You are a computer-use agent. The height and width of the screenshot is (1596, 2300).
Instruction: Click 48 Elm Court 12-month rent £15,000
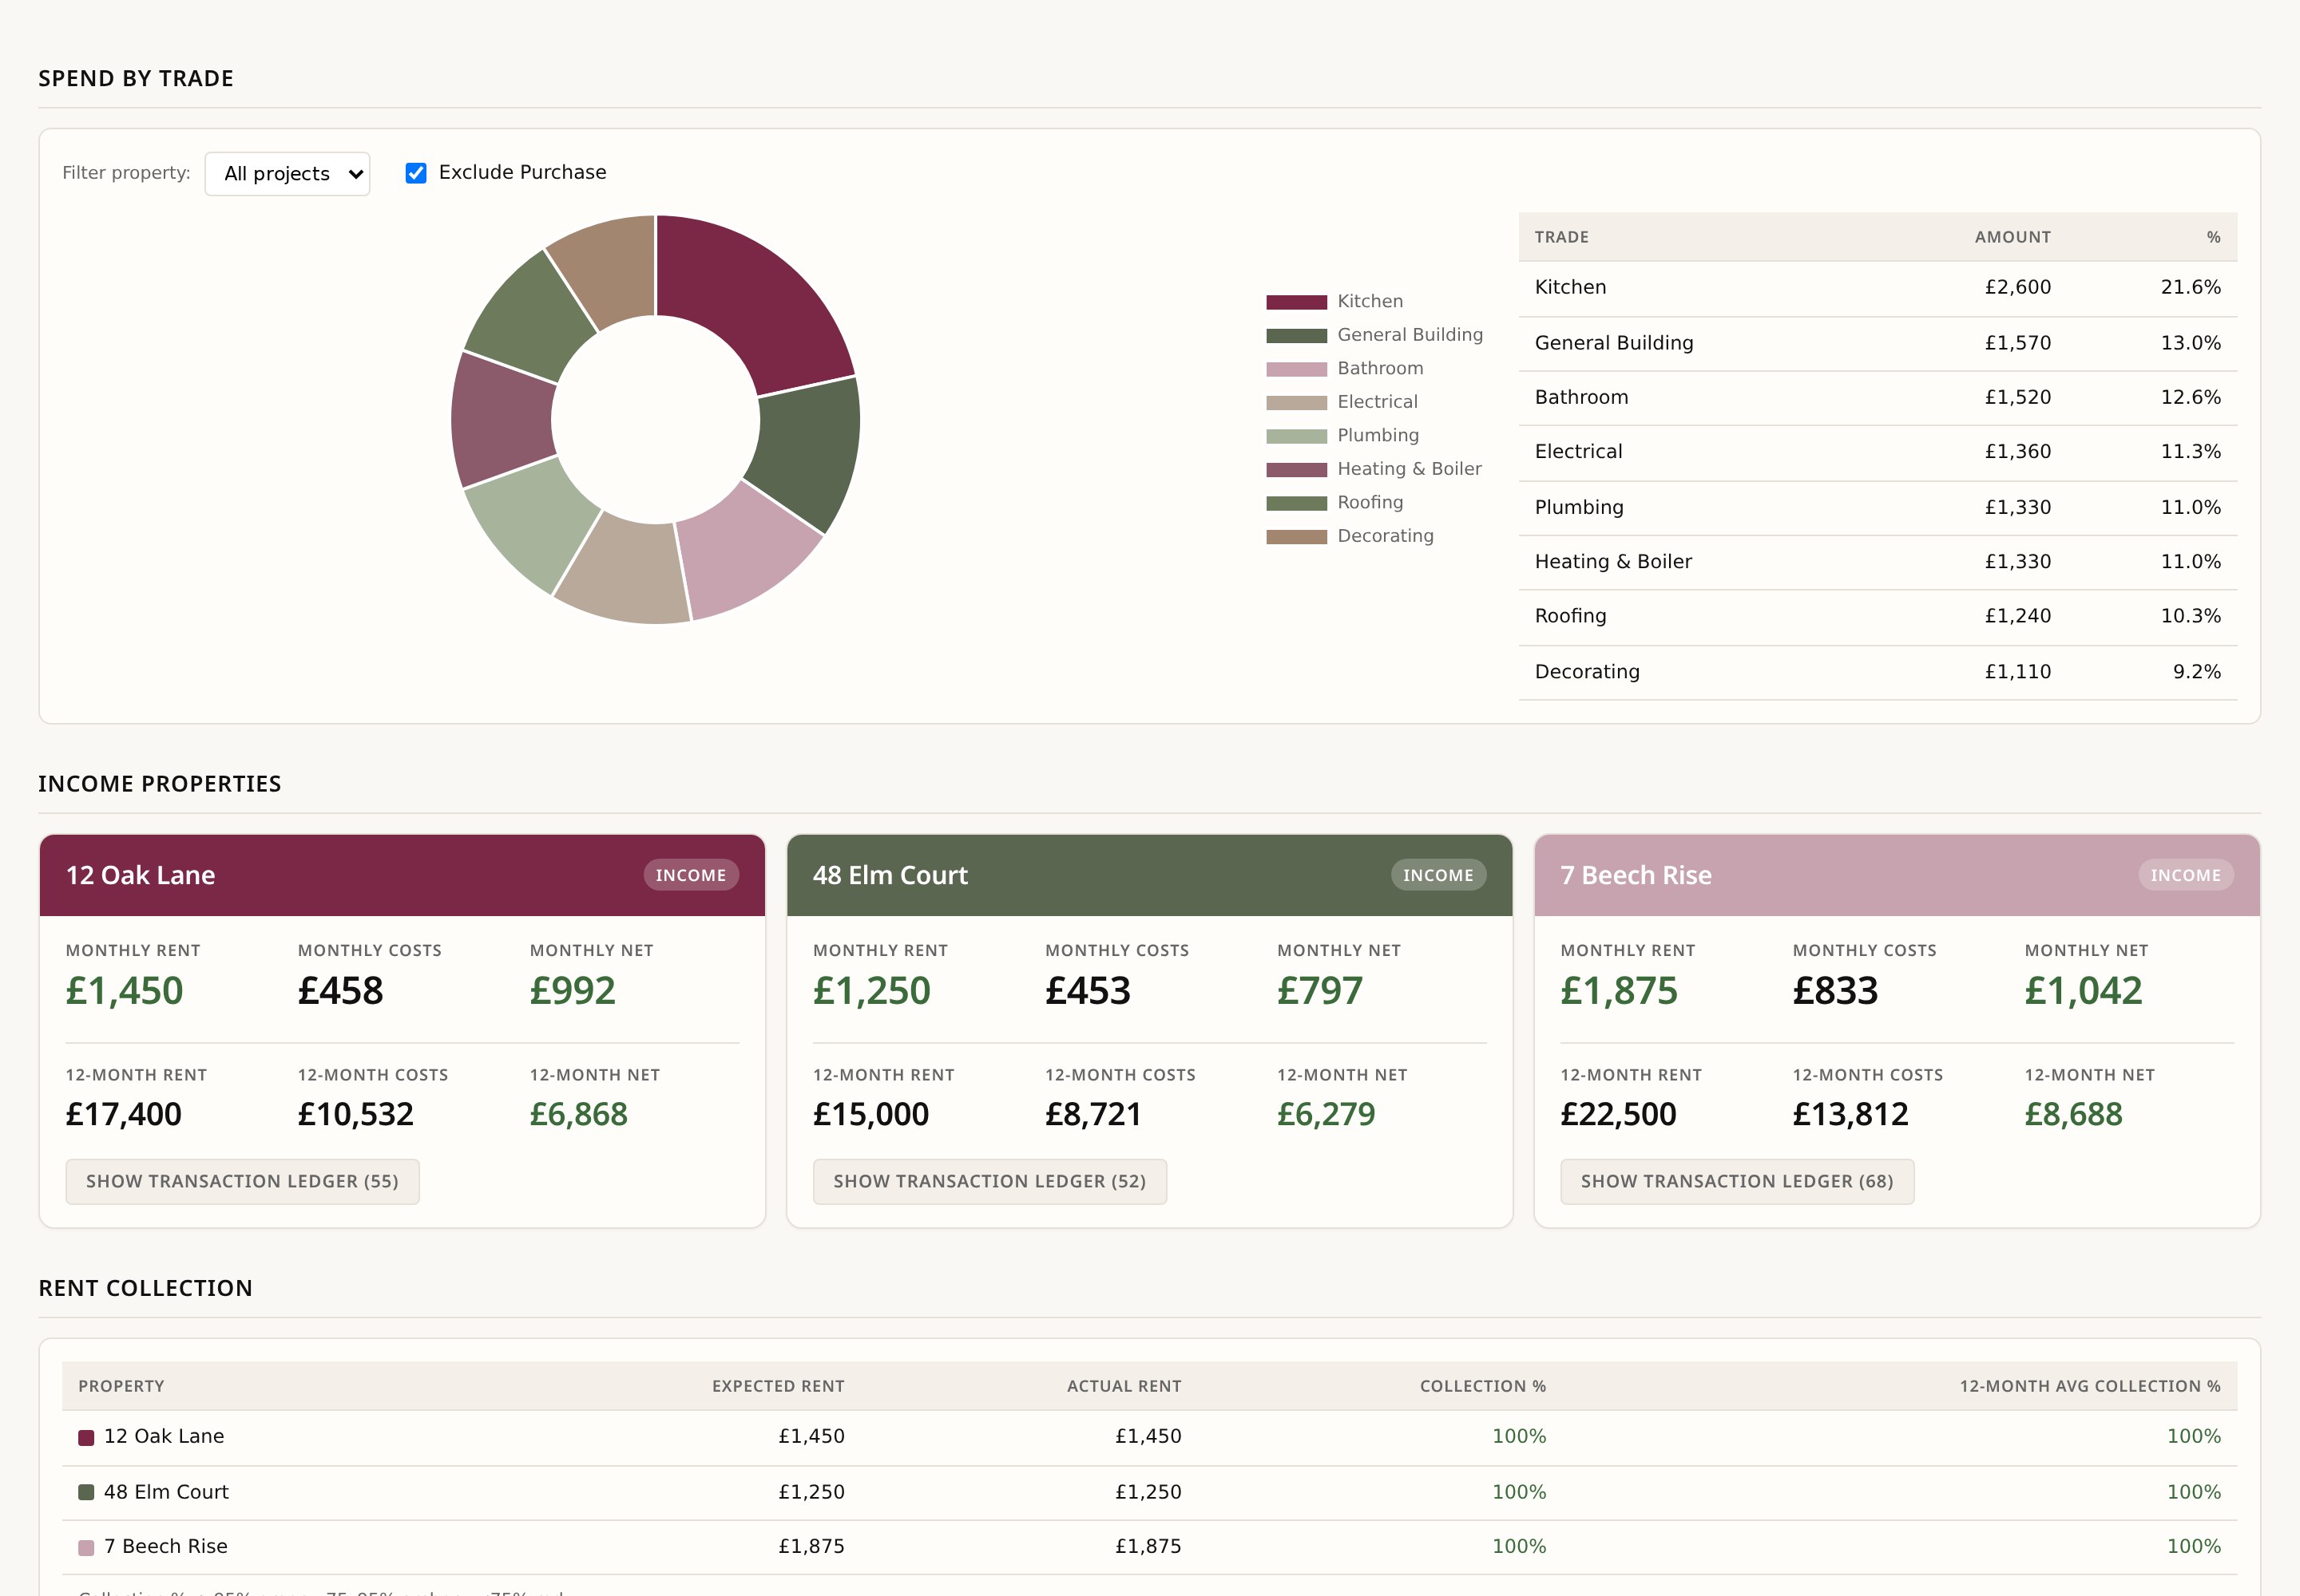click(870, 1114)
